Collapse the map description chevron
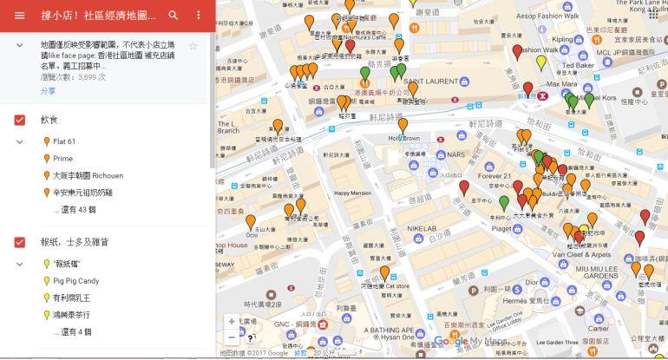Image resolution: width=668 pixels, height=360 pixels. pos(20,45)
